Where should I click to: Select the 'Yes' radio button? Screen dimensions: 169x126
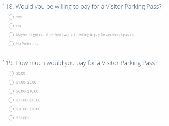[x=11, y=17]
